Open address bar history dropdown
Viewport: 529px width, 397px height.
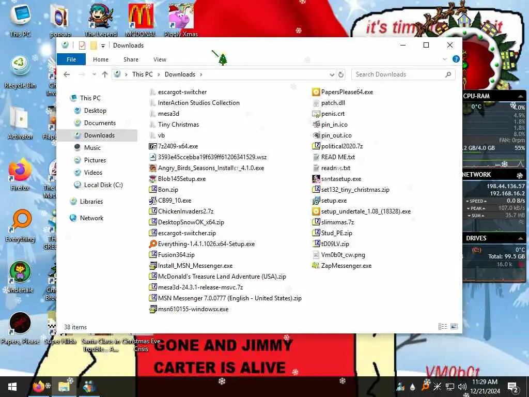(x=332, y=74)
